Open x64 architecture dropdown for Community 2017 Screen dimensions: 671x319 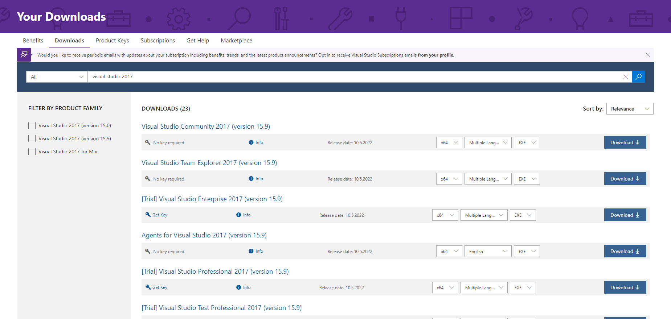tap(449, 142)
